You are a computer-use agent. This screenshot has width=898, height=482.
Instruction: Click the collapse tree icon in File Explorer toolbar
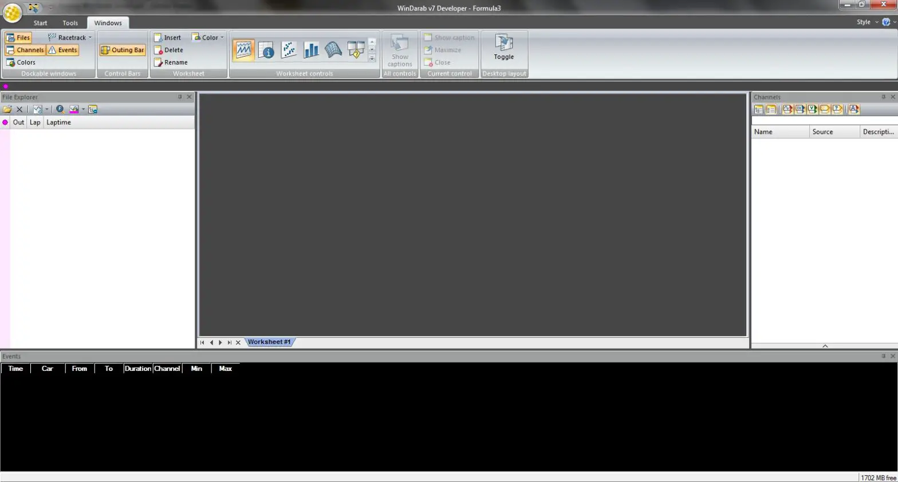(x=93, y=109)
